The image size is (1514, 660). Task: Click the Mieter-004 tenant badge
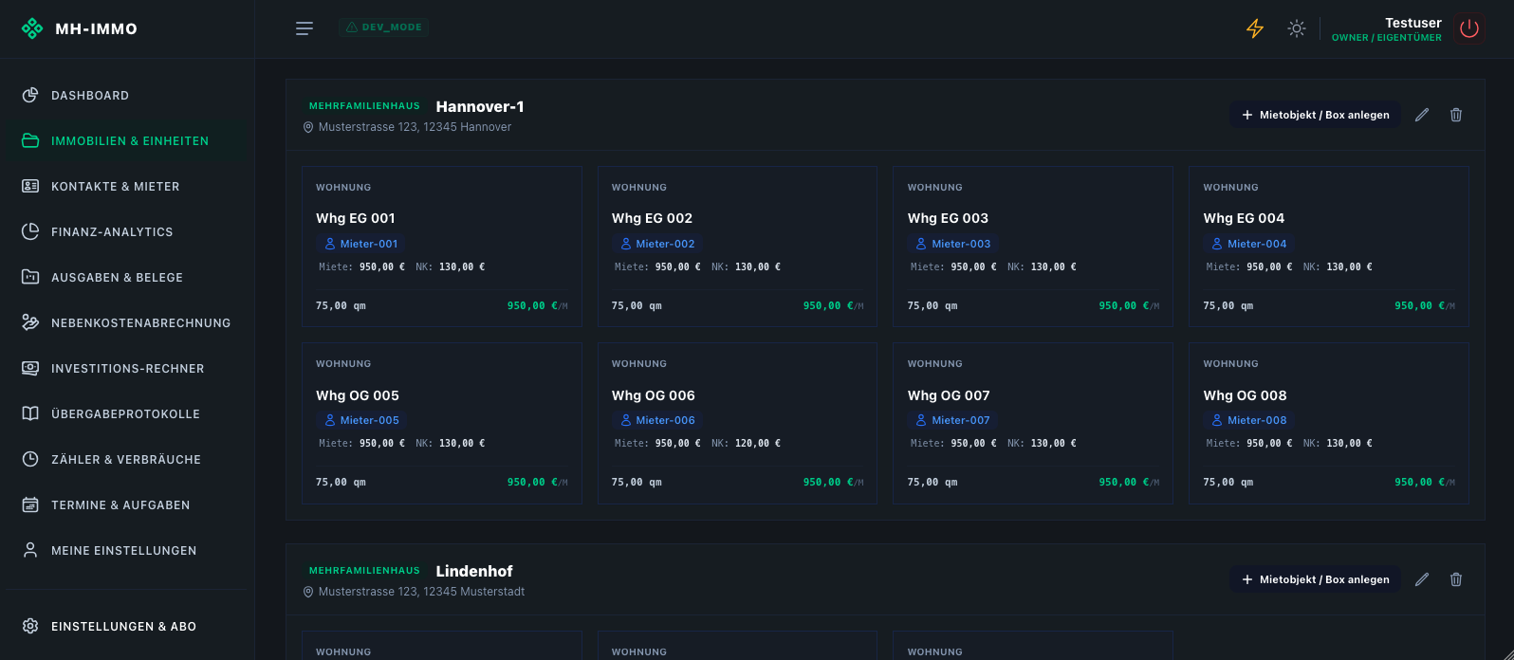(1249, 244)
